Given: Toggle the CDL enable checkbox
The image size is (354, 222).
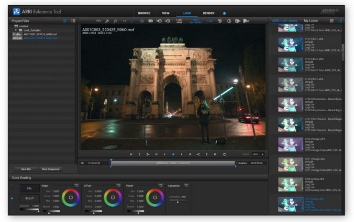Looking at the screenshot, I should pyautogui.click(x=11, y=188).
